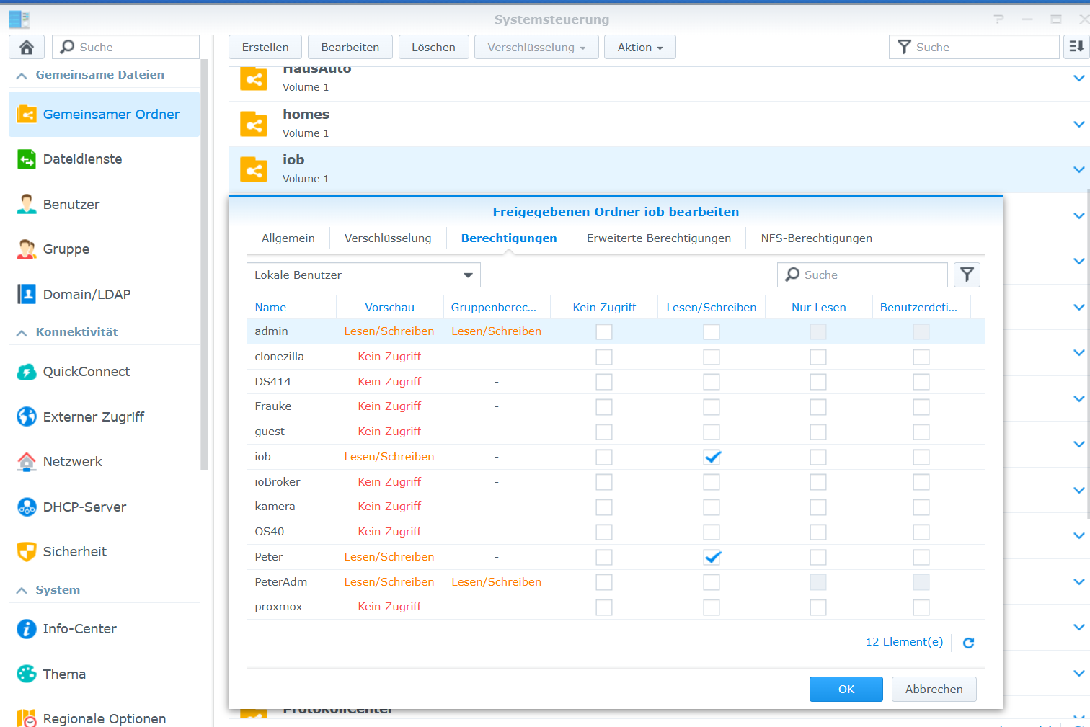Click the Löschen button
This screenshot has height=727, width=1090.
[433, 47]
